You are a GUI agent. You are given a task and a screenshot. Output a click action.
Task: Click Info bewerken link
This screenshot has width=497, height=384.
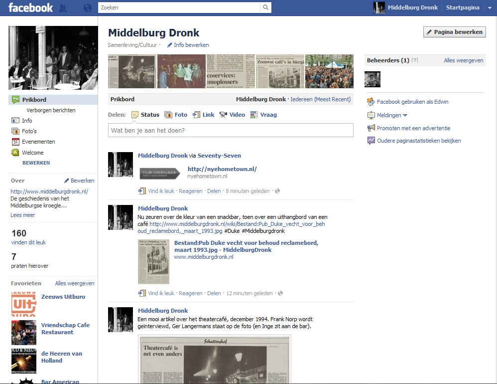[x=188, y=45]
